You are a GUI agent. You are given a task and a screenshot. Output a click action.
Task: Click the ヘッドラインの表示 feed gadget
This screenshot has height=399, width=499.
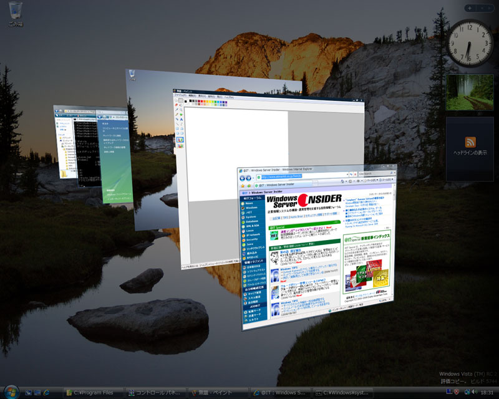[x=470, y=149]
